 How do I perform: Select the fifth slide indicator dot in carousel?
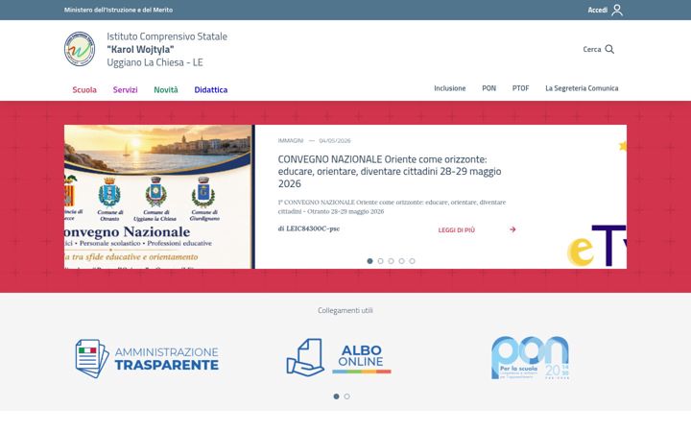point(412,261)
